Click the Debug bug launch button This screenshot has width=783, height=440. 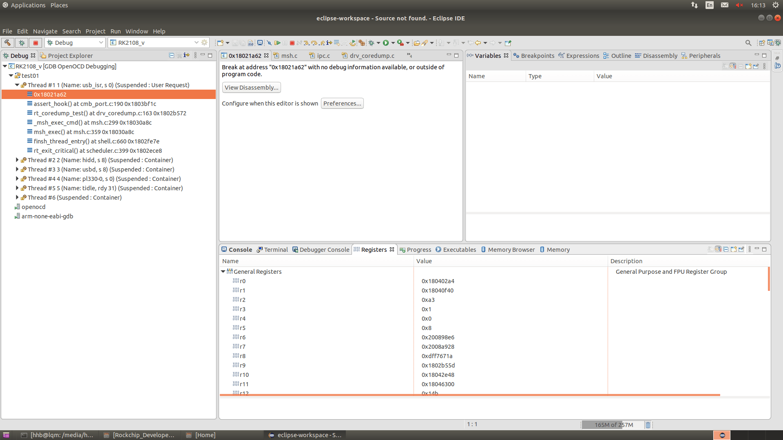(x=22, y=43)
